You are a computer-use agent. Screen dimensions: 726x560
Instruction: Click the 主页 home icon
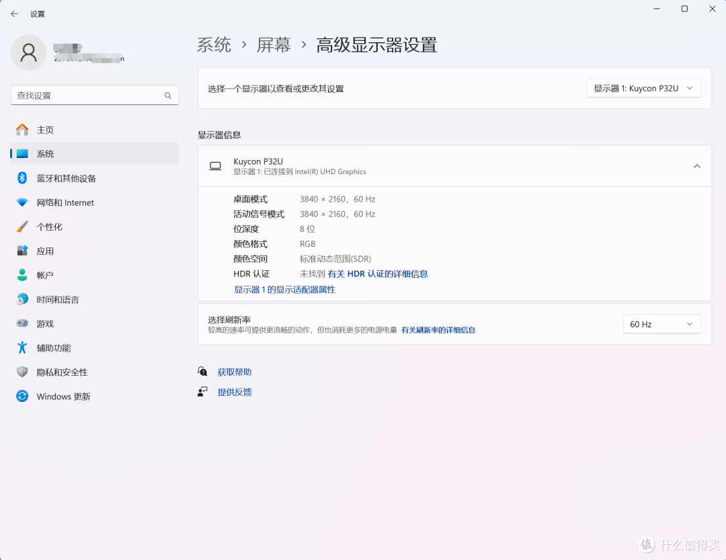click(x=22, y=130)
